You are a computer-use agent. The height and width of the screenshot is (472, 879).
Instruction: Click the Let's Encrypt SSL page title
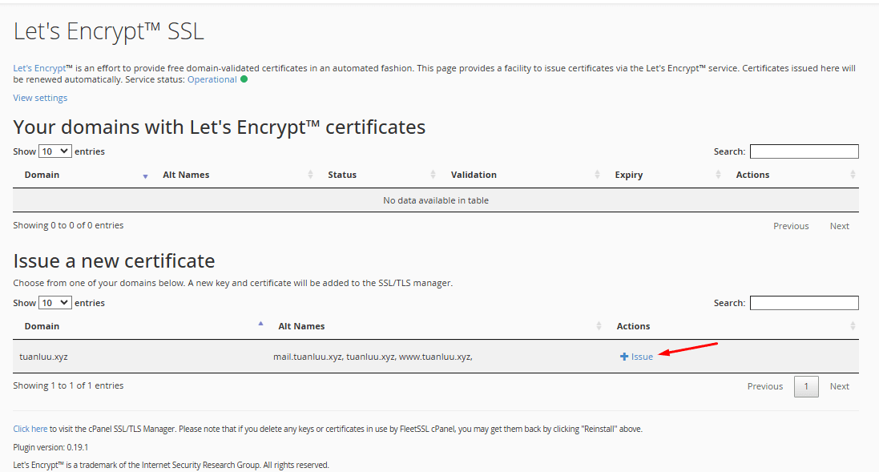click(x=109, y=31)
